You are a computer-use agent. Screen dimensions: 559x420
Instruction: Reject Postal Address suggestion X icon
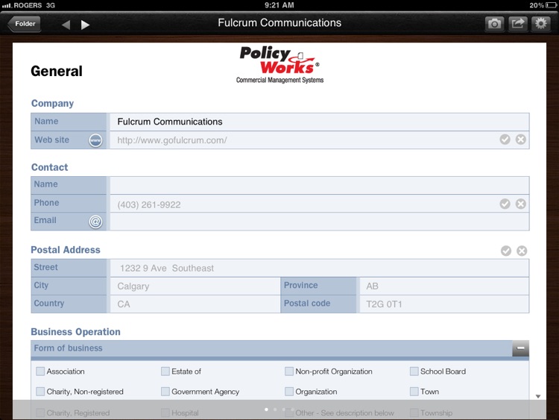point(522,251)
